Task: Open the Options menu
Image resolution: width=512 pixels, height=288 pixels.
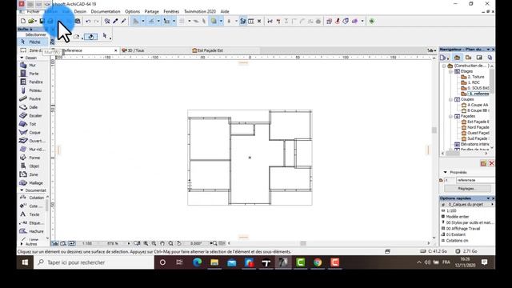Action: (x=132, y=11)
